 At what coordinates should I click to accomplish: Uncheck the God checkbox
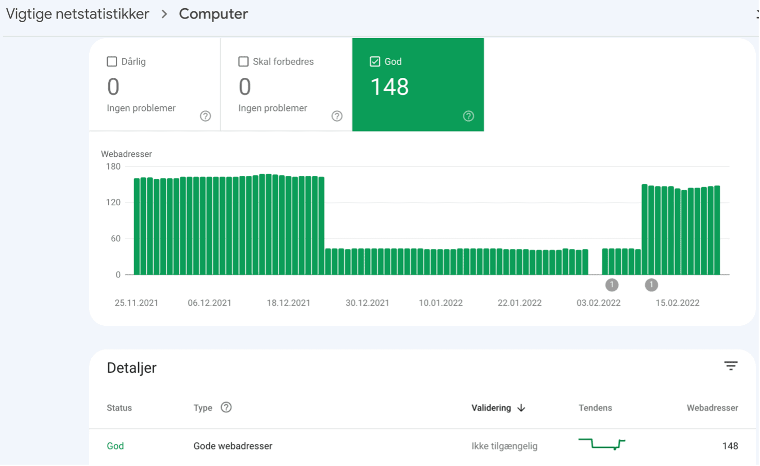[375, 61]
